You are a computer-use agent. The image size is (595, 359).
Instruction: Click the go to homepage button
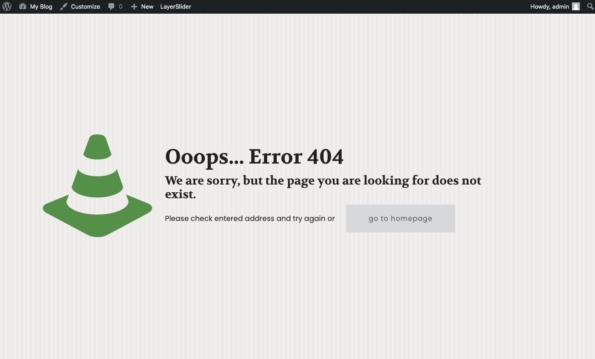(401, 218)
